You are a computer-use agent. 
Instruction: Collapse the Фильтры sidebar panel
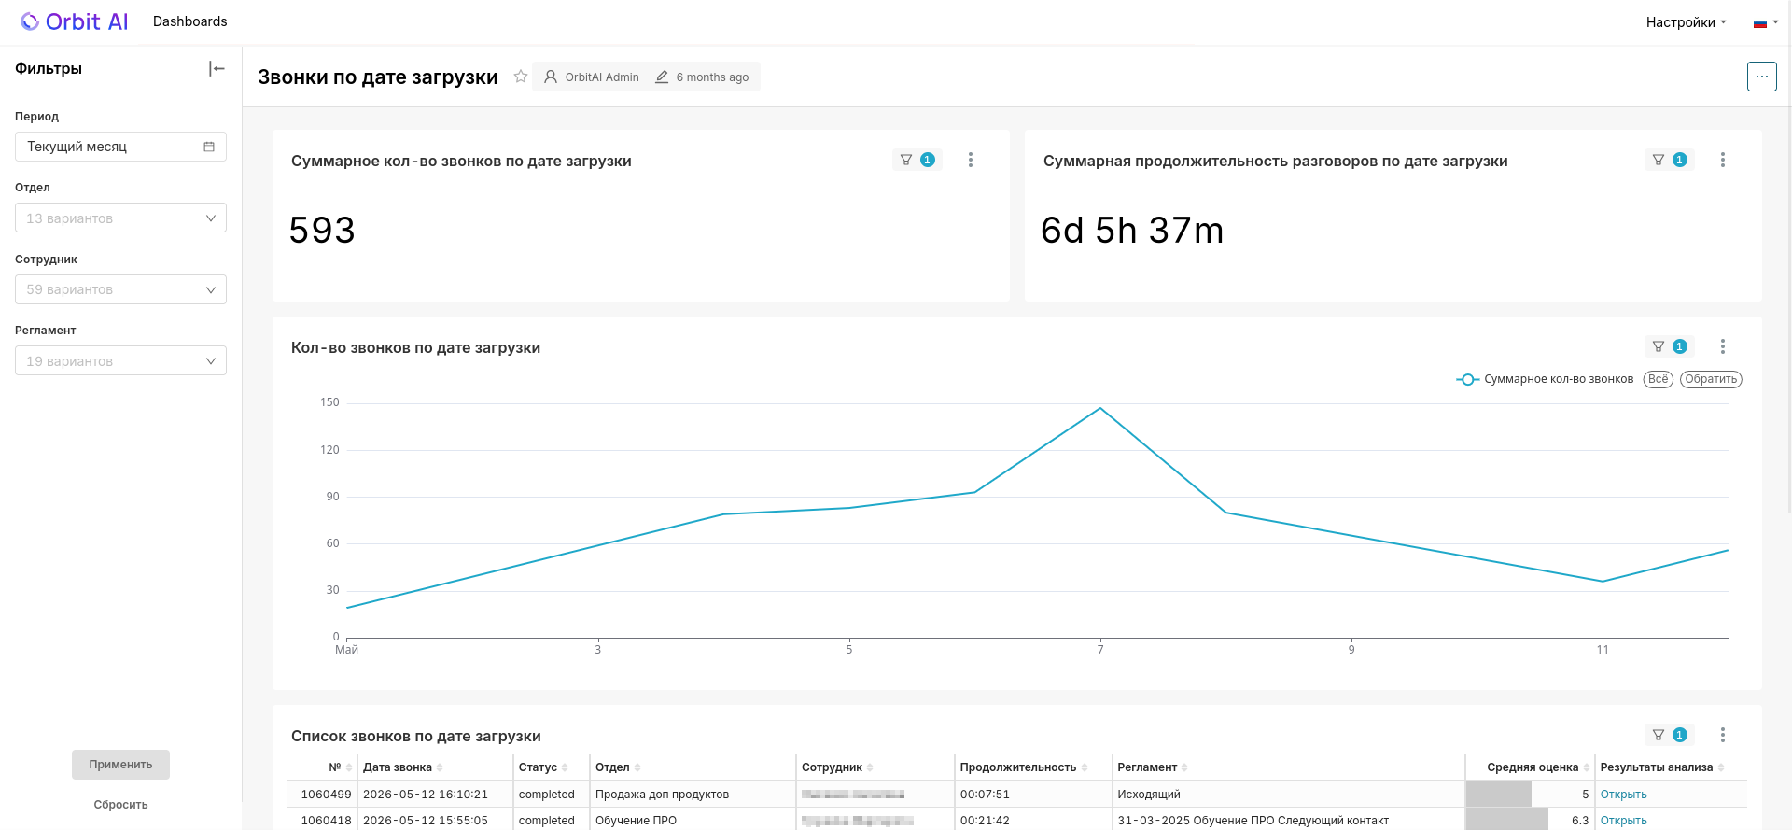[217, 68]
